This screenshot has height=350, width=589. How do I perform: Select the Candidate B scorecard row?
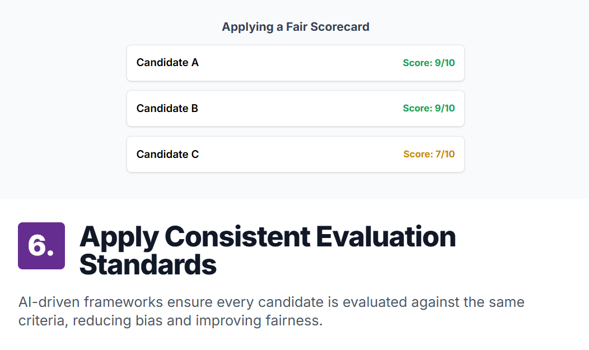click(296, 109)
